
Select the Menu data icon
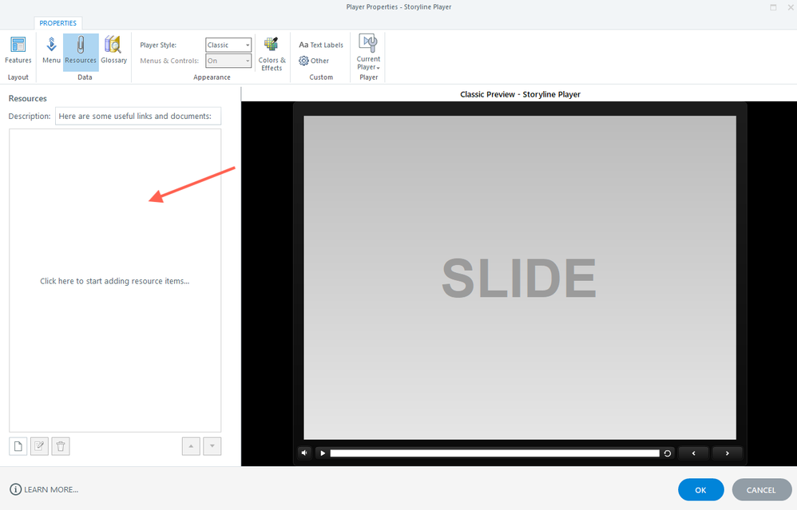[51, 50]
